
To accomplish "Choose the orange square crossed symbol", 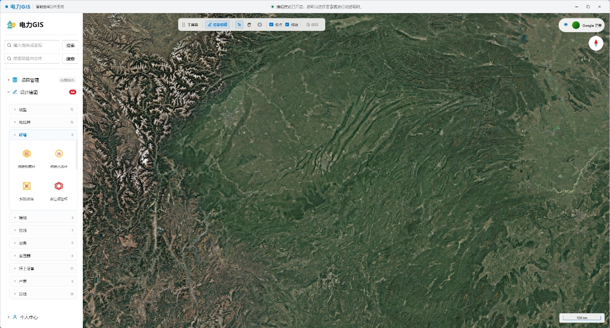I will coord(26,186).
